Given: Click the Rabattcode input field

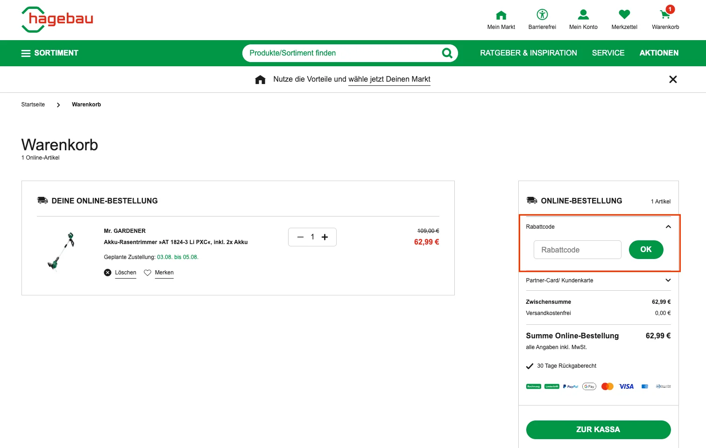Looking at the screenshot, I should tap(578, 250).
